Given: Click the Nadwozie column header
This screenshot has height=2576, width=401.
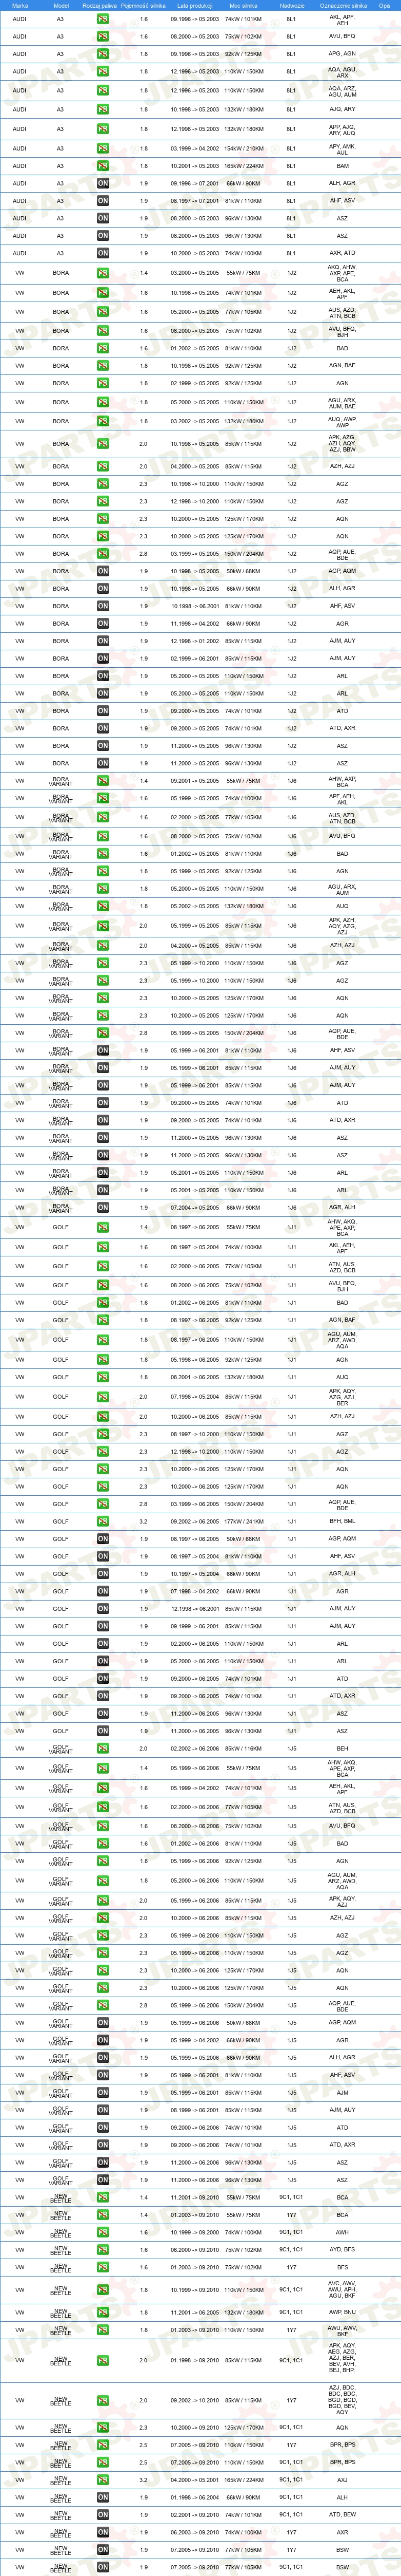Looking at the screenshot, I should click(x=292, y=5).
